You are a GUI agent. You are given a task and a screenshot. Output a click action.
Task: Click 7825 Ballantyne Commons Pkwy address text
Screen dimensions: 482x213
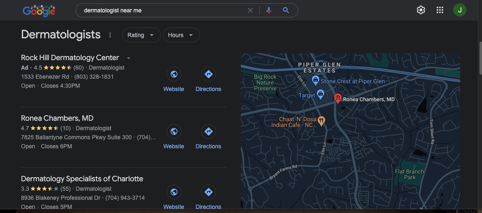pos(76,137)
